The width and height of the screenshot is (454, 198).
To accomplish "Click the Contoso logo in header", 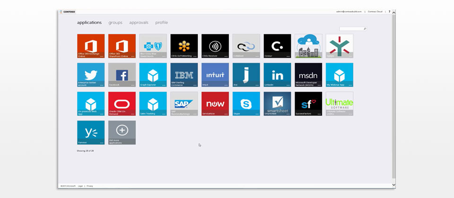I will pos(67,11).
